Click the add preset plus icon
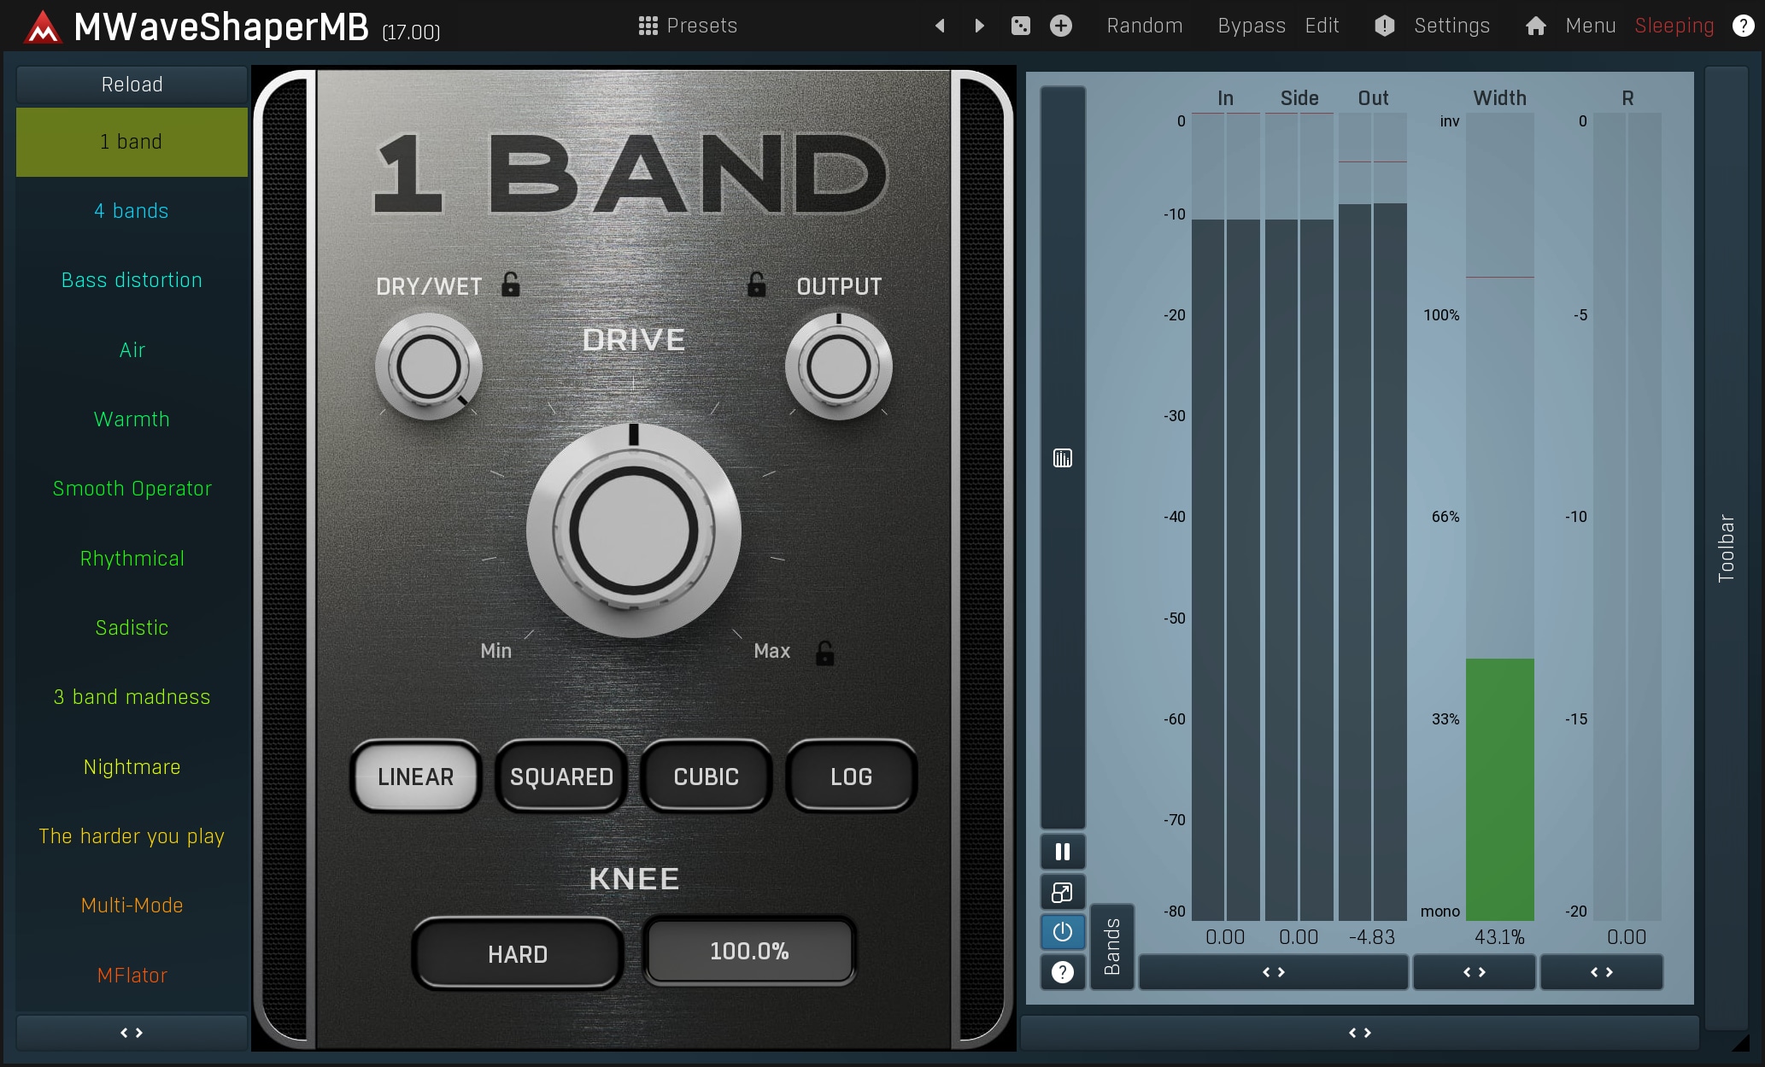Viewport: 1765px width, 1067px height. click(x=1060, y=26)
